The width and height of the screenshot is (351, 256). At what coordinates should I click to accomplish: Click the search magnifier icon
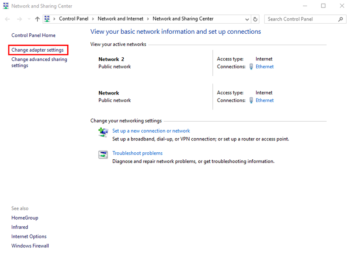coord(340,19)
